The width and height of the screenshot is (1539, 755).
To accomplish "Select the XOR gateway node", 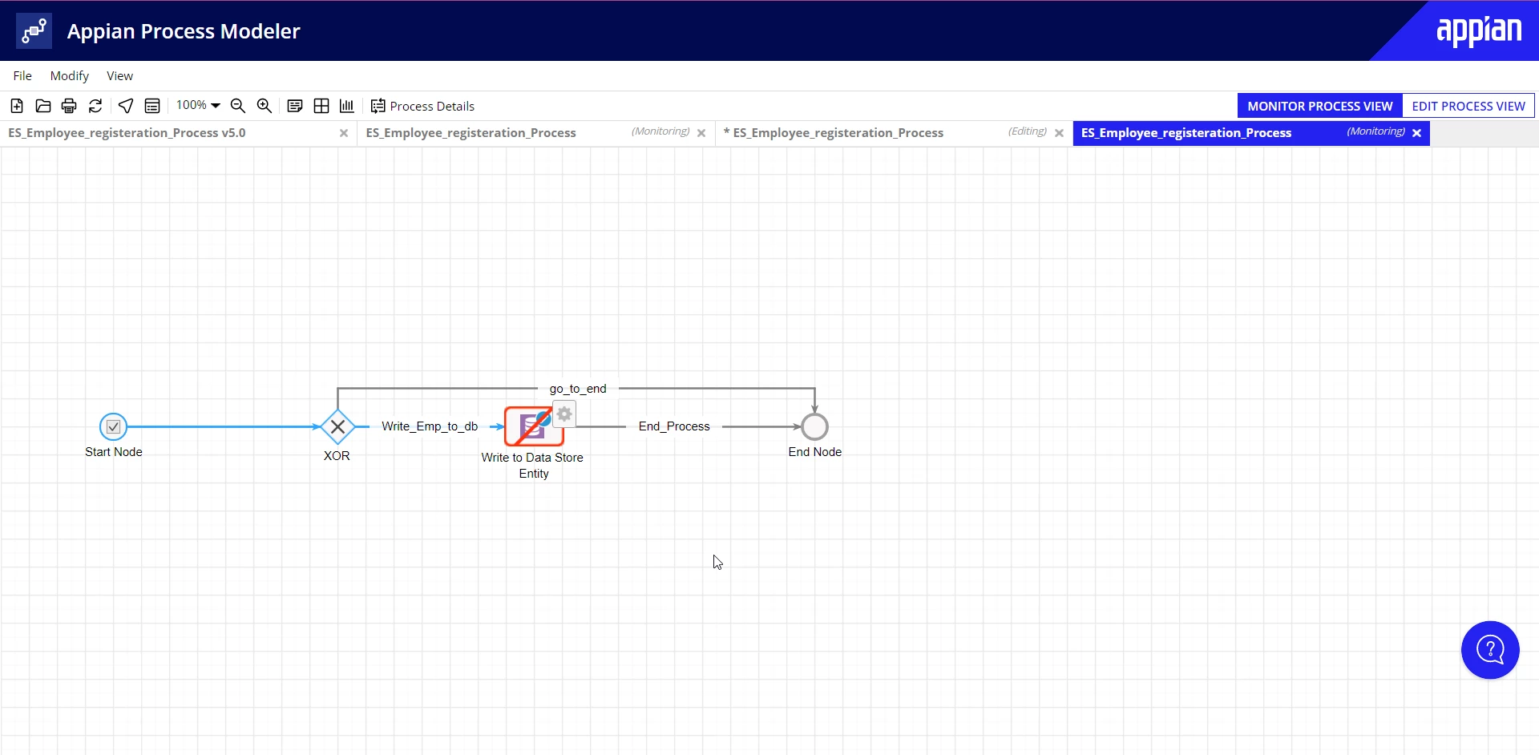I will (337, 426).
